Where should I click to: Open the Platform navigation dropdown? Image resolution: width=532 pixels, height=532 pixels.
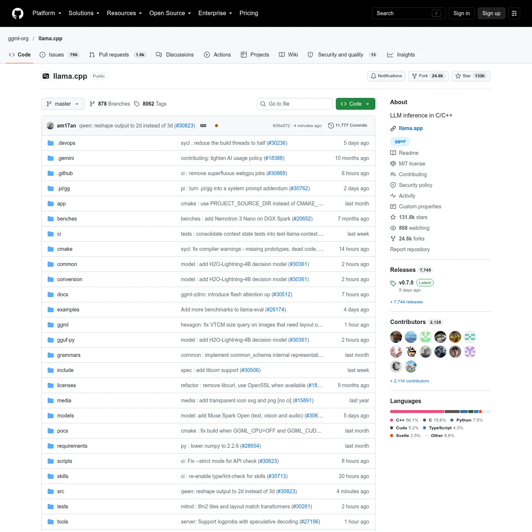[x=47, y=13]
